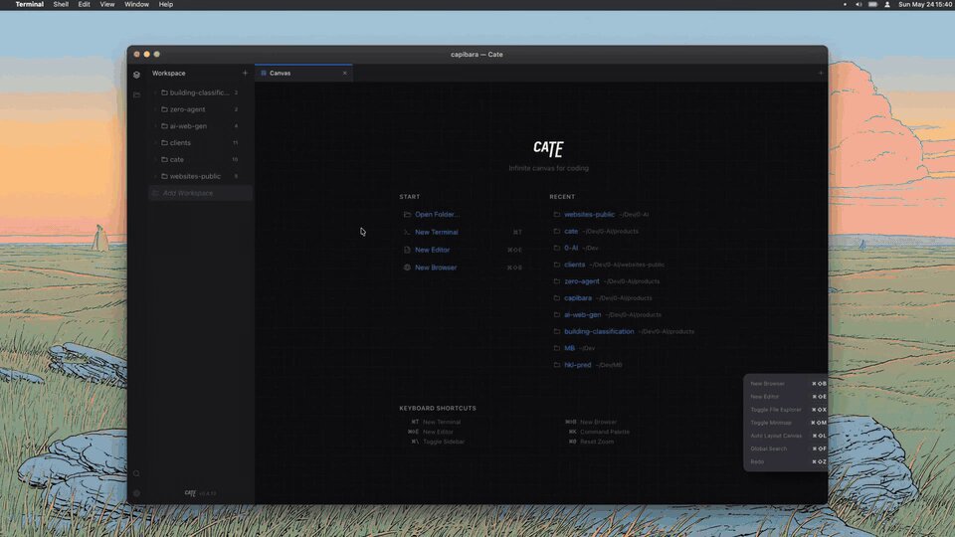Choose Auto Layout Canvas in popup
The image size is (955, 537).
(786, 436)
